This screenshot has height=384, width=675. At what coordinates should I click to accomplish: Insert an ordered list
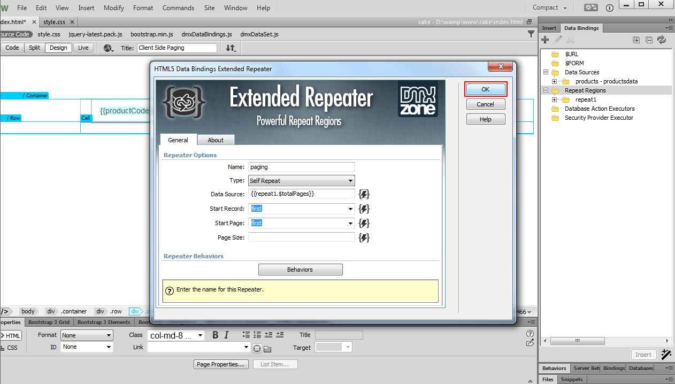[x=257, y=335]
